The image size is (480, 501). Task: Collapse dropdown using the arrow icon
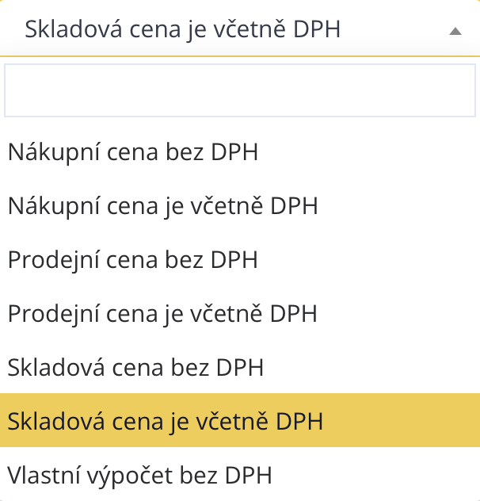pyautogui.click(x=455, y=31)
